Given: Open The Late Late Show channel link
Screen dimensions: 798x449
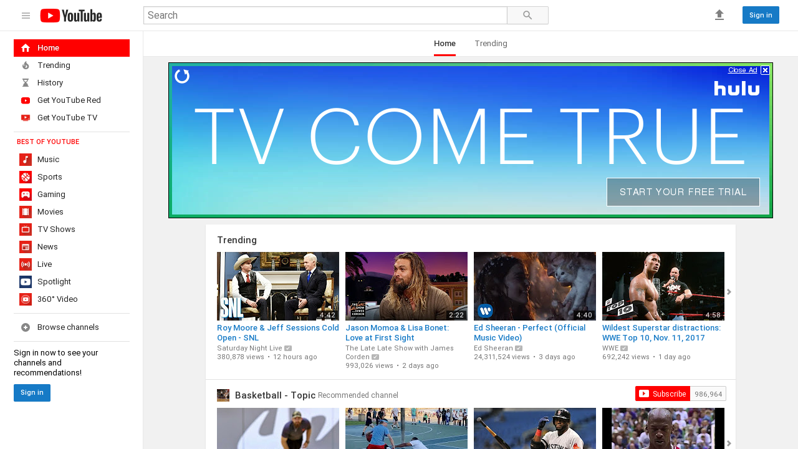Looking at the screenshot, I should (400, 352).
